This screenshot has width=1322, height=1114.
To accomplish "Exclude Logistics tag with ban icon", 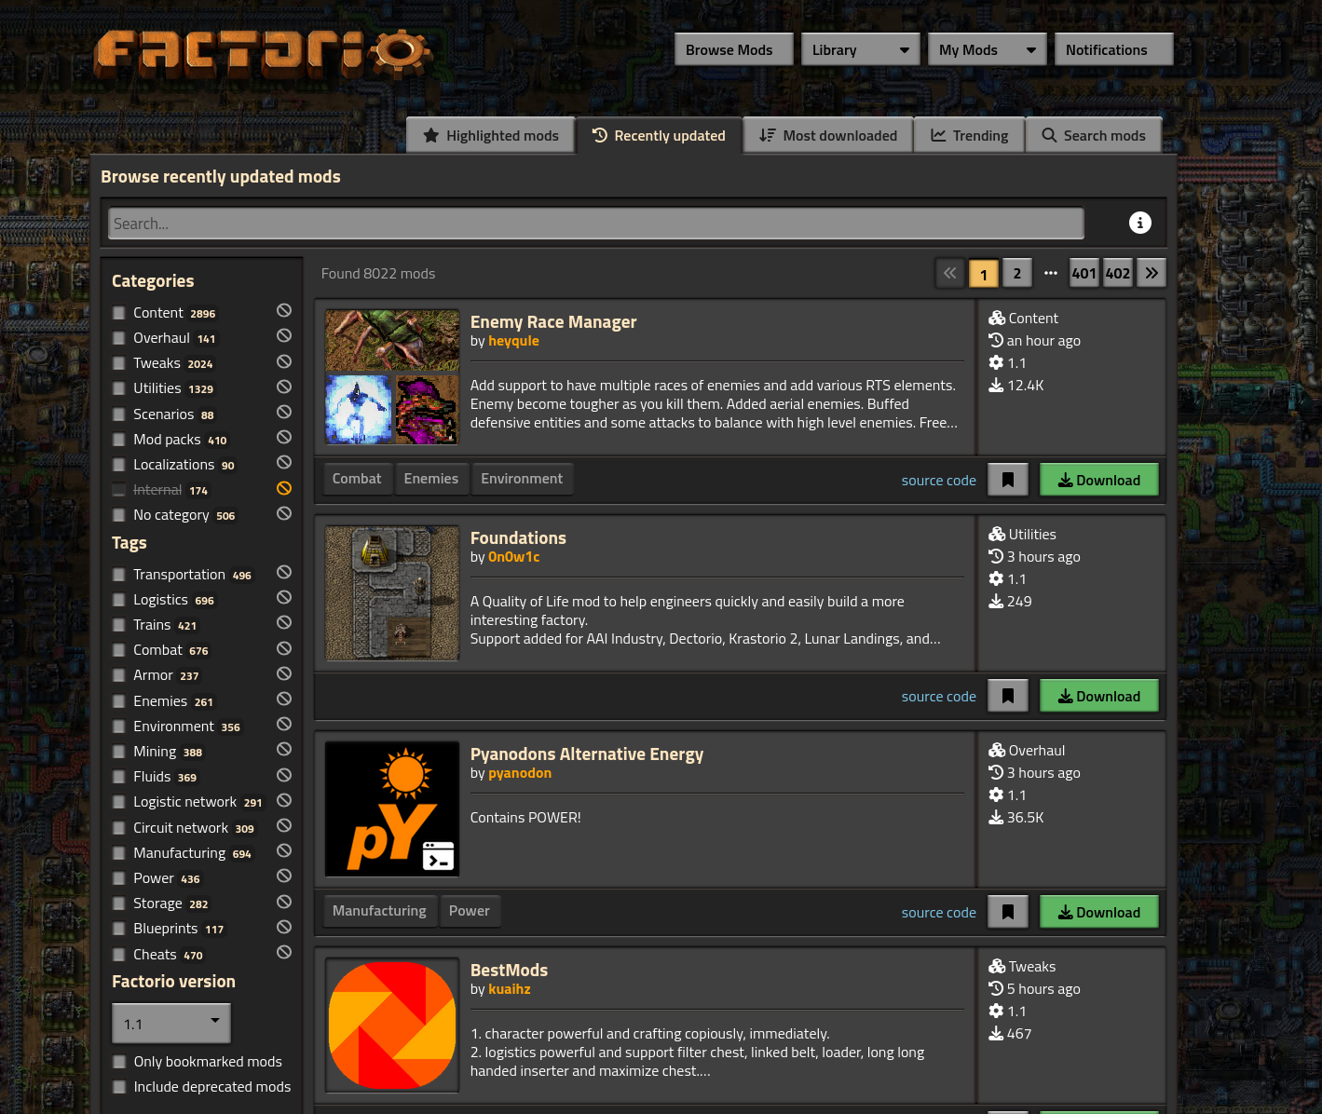I will (x=284, y=597).
